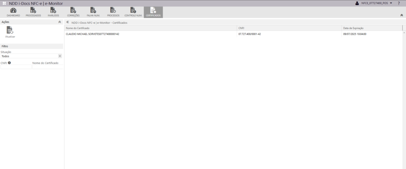The image size is (406, 169).
Task: Open the Dashboard view
Action: click(13, 12)
